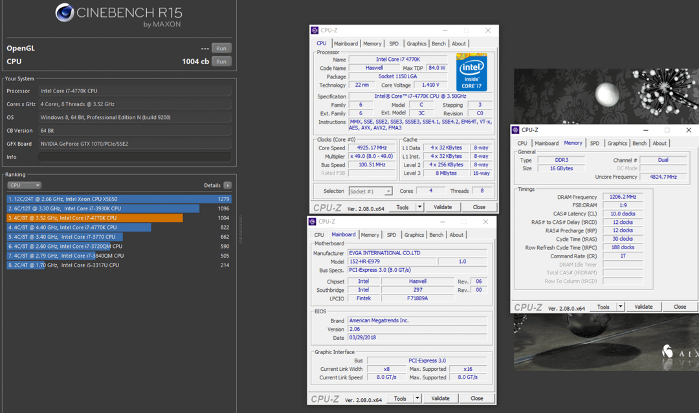Click the Cinebench R15 logo icon

point(65,12)
